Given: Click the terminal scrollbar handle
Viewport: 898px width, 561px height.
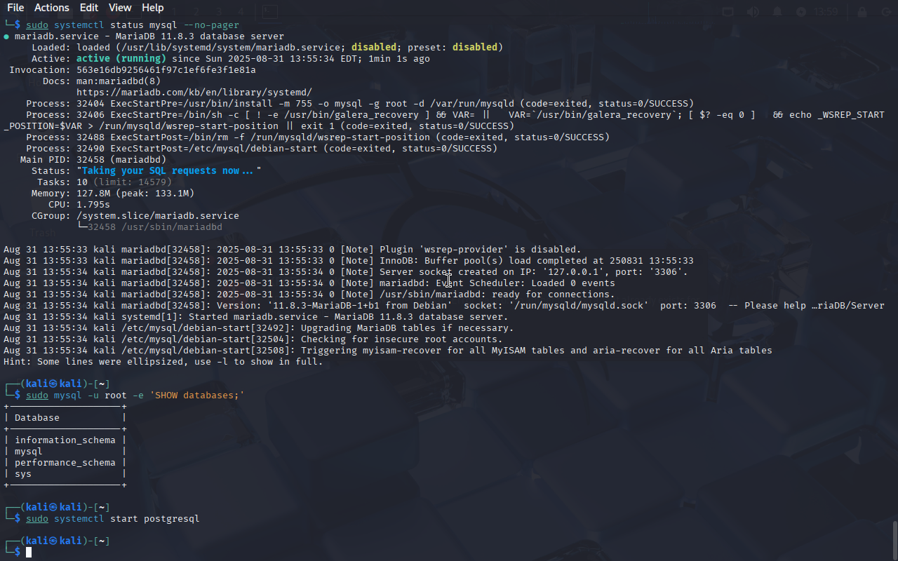Looking at the screenshot, I should click(894, 540).
